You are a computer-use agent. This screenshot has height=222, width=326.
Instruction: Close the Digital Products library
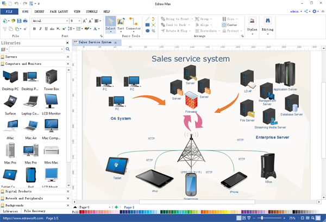click(67, 191)
